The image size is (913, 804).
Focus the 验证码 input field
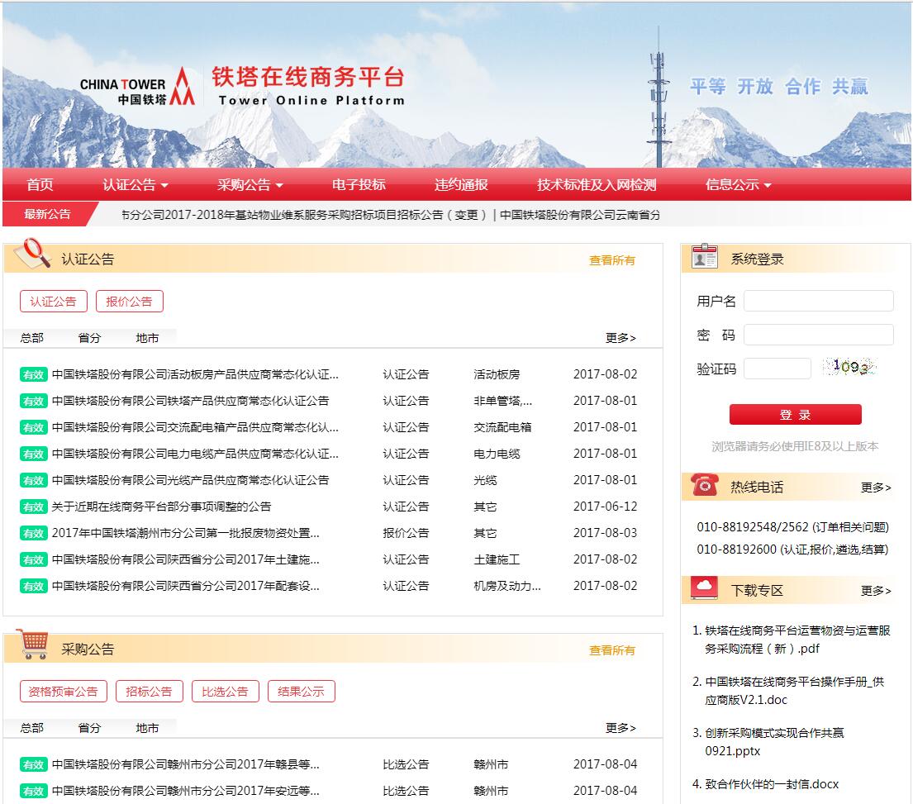coord(777,369)
